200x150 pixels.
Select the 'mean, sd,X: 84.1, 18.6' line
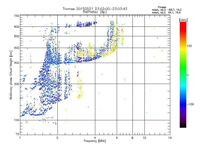(166, 12)
